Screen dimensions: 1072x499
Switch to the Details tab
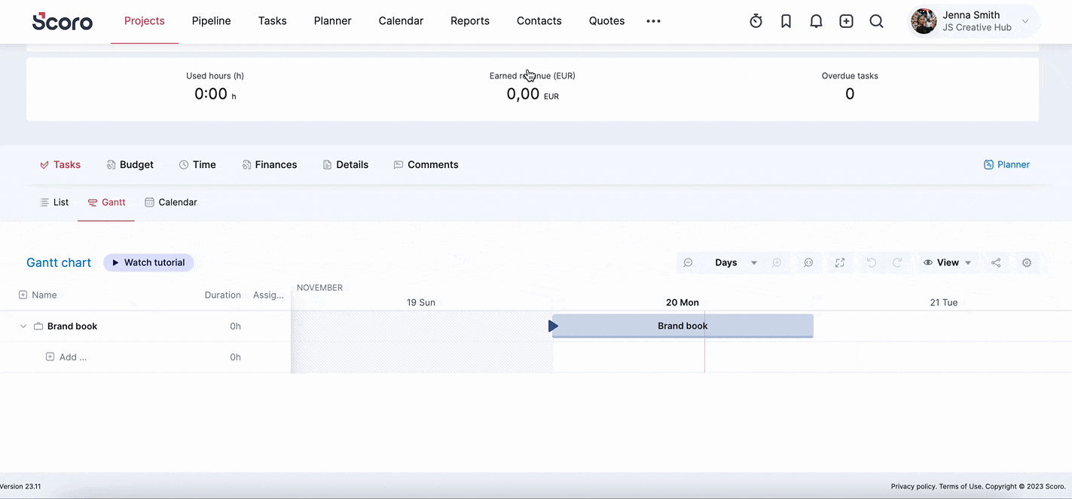[345, 164]
